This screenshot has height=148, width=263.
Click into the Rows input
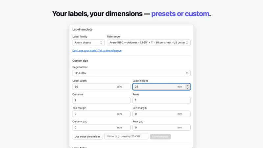point(161,100)
